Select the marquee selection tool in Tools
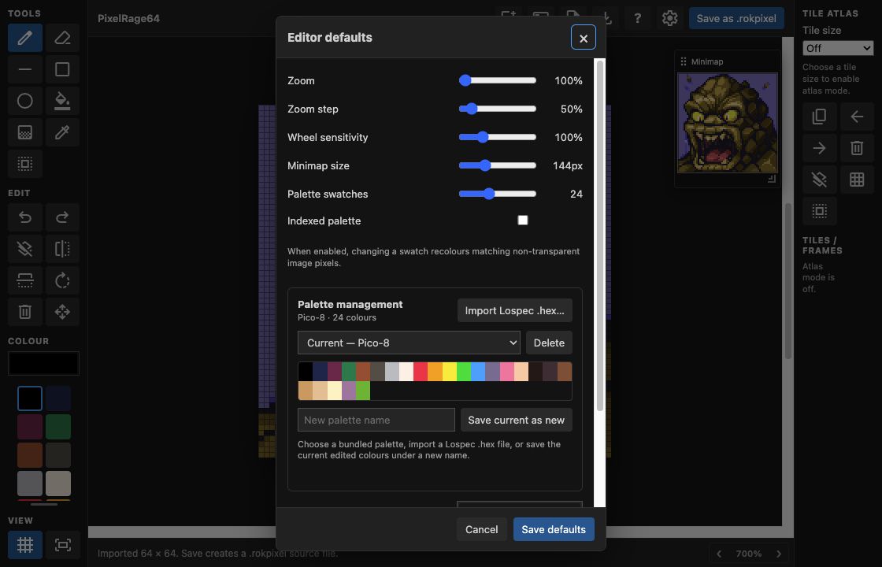This screenshot has width=882, height=567. [x=24, y=164]
